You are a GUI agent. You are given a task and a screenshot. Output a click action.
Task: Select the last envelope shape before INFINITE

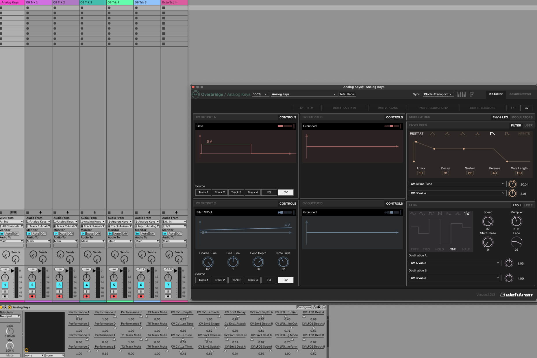click(x=507, y=134)
